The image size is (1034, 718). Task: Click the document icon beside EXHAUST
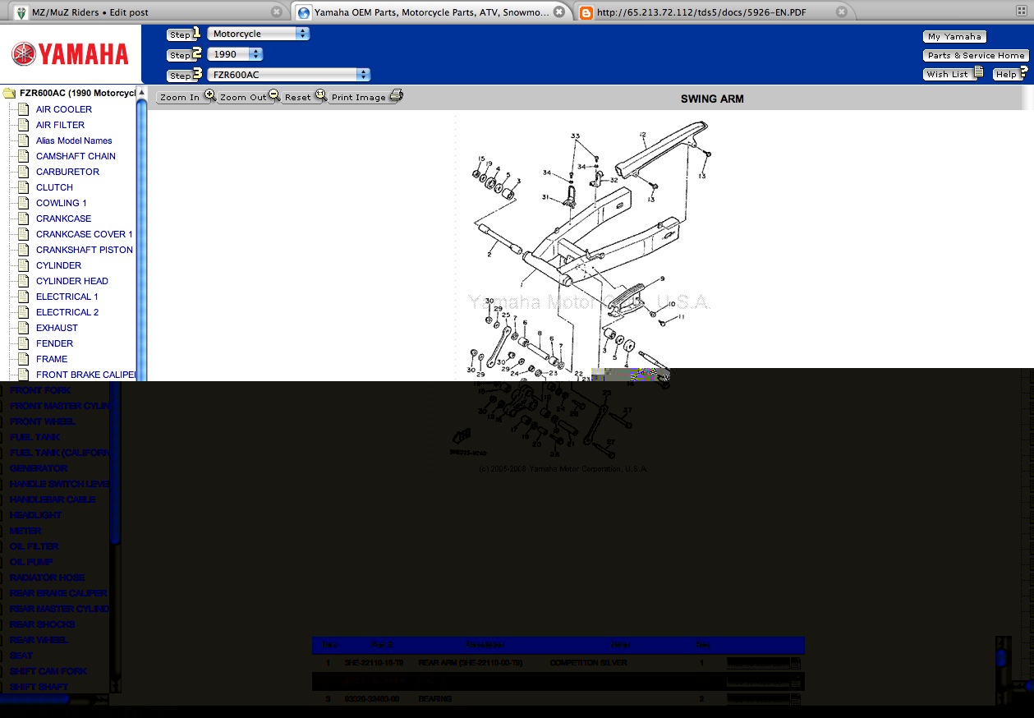[x=23, y=328]
